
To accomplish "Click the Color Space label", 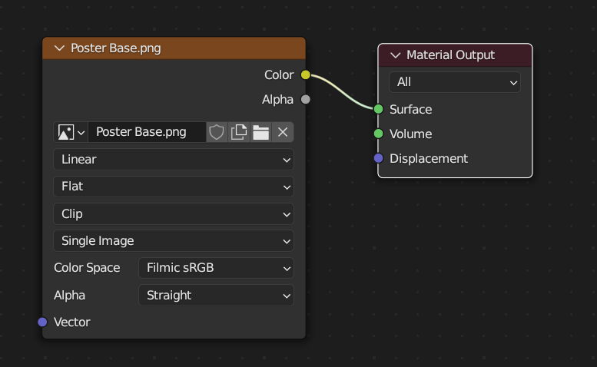I will click(87, 268).
